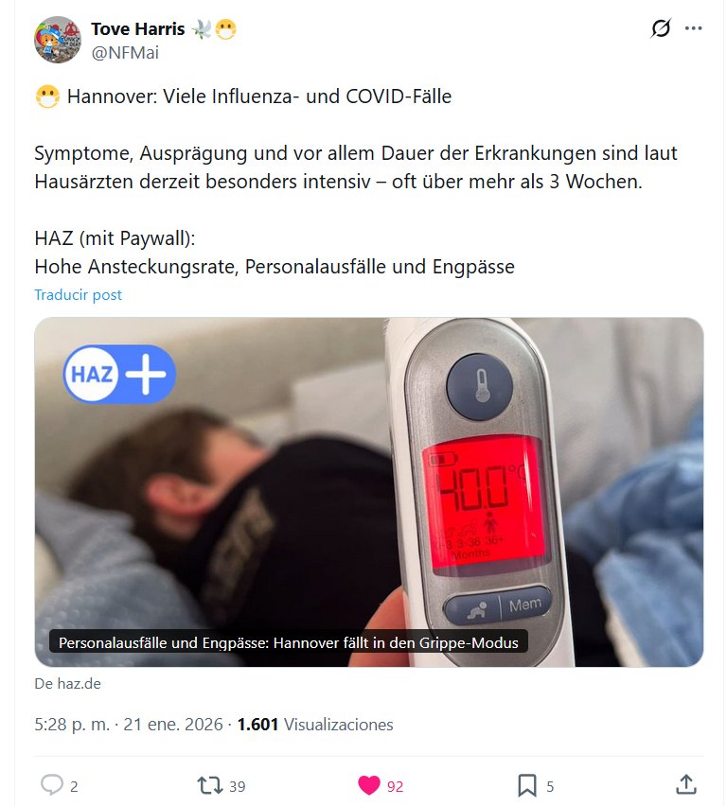727x806 pixels.
Task: Click the Grippe-Modus headline caption
Action: pos(289,642)
